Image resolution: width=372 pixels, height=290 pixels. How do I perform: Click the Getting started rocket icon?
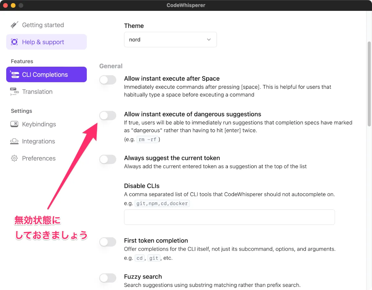pos(14,25)
